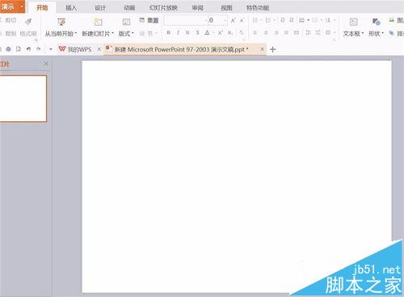Toggle center text alignment
The height and width of the screenshot is (297, 404).
pyautogui.click(x=266, y=32)
